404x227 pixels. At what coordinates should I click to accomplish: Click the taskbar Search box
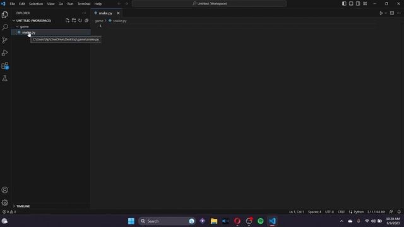tap(167, 221)
